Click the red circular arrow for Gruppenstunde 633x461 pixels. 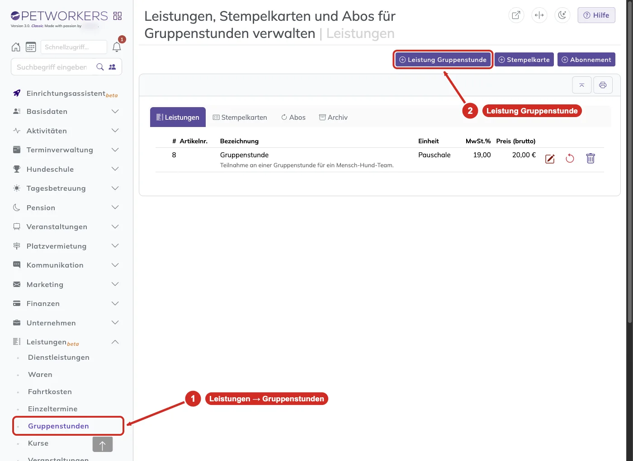click(570, 158)
